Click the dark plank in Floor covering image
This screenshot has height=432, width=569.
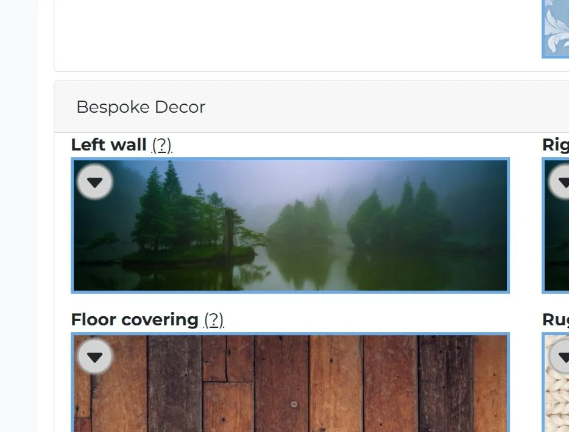(175, 383)
